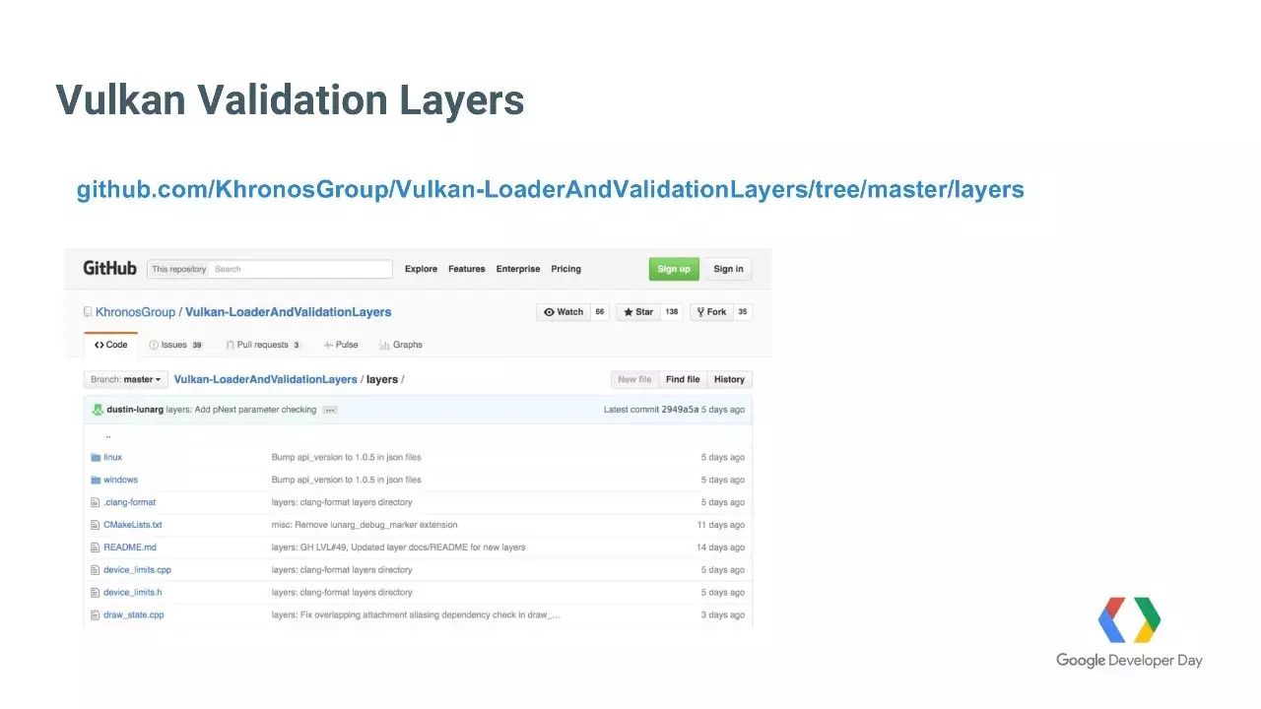Open the draw_state.cpp file
1261x709 pixels.
pos(133,615)
